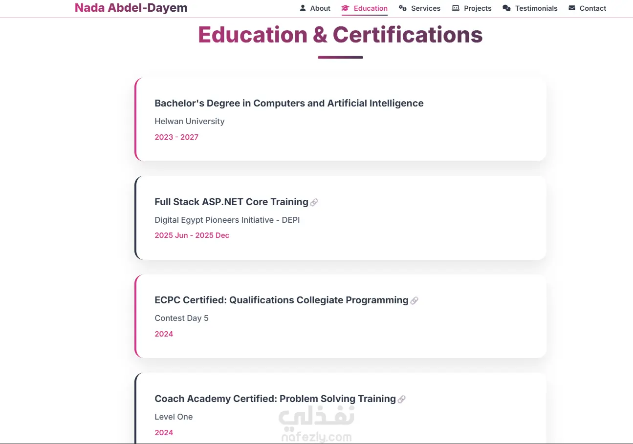Click the Coach Academy Certified card title
The image size is (633, 444).
pos(275,399)
